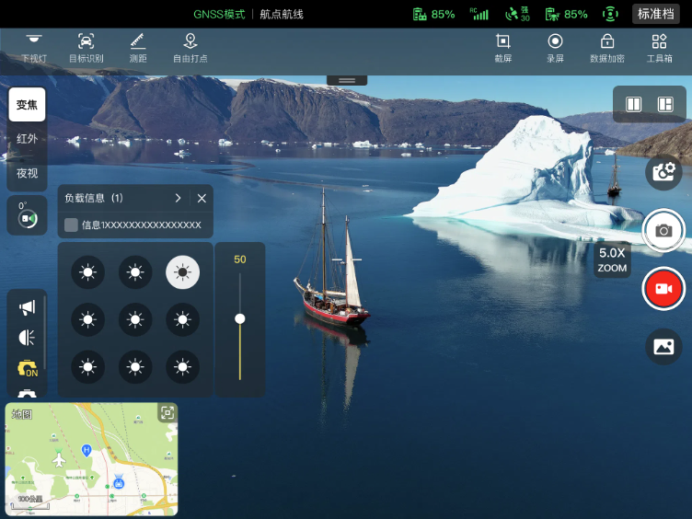Activate 自由打点 free waypoint marking
This screenshot has height=519, width=692.
190,47
